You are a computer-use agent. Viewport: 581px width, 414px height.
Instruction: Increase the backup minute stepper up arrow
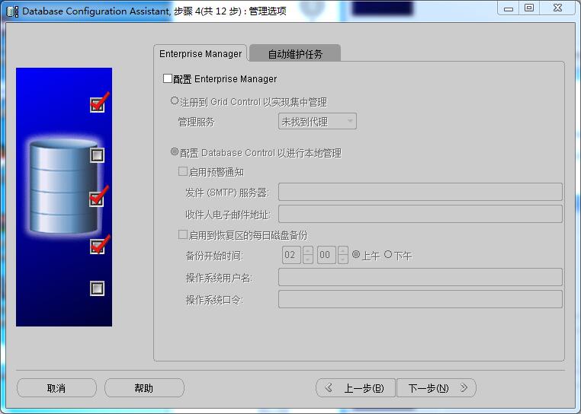pos(343,251)
